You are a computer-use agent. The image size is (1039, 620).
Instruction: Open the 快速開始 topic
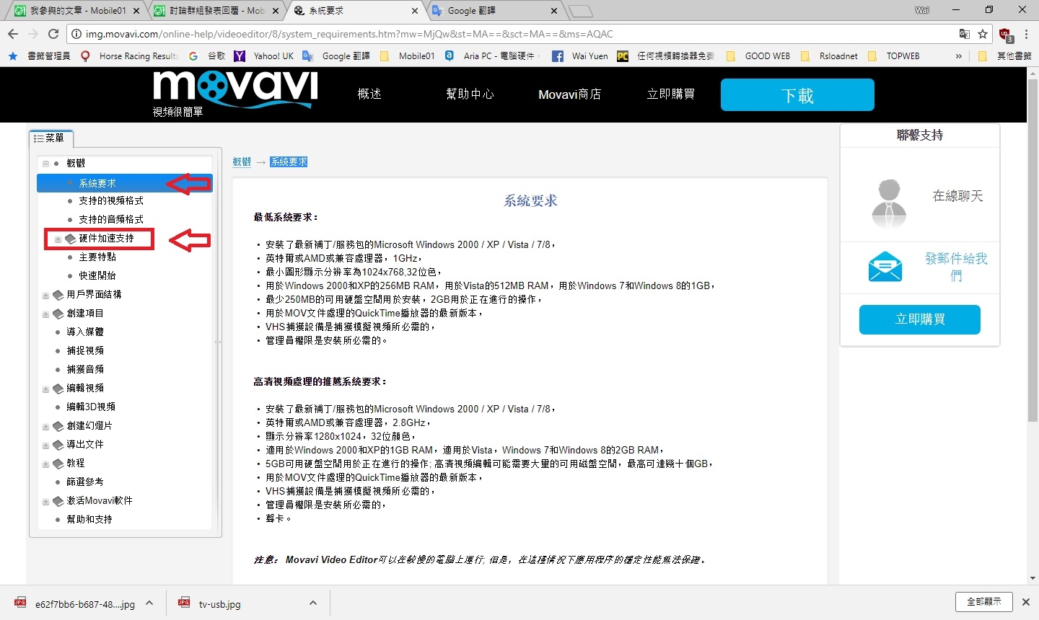(x=97, y=275)
